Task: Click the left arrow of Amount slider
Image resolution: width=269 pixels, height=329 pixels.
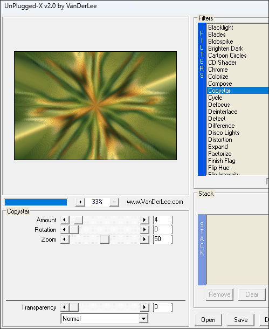Action: pyautogui.click(x=65, y=220)
